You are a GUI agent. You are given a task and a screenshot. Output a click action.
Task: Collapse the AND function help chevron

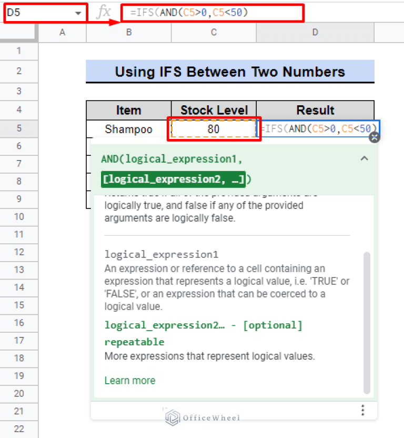point(364,158)
